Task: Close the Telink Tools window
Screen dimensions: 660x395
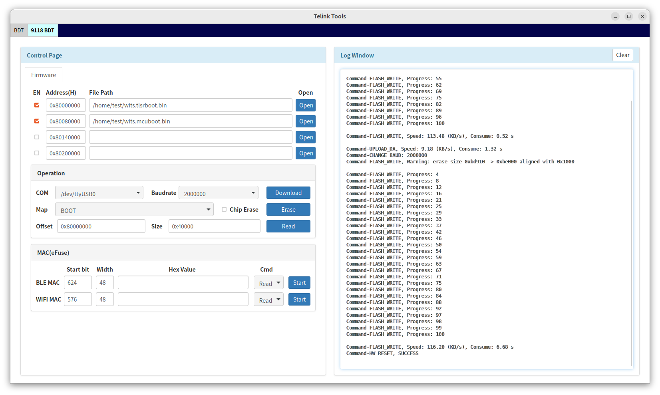Action: click(642, 16)
